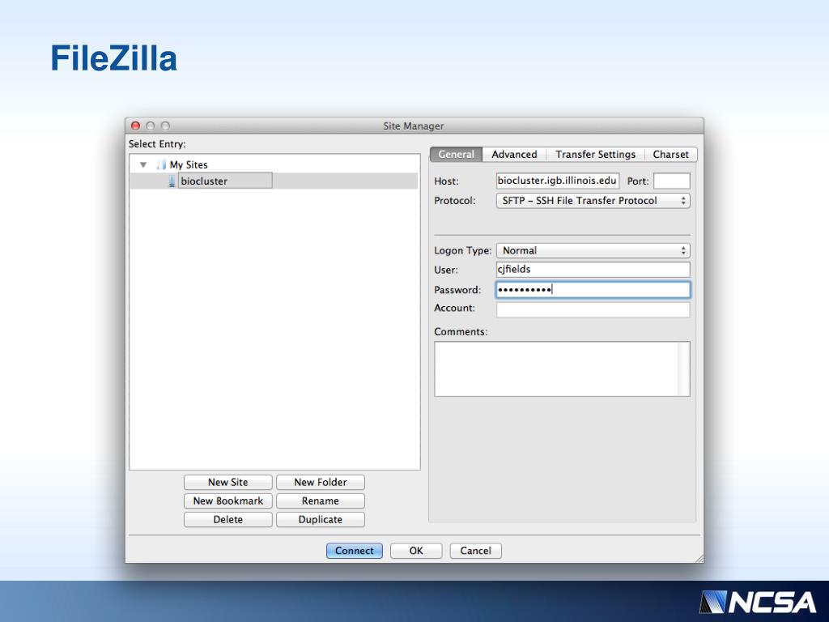
Task: Open the Transfer Settings tab
Action: point(595,155)
